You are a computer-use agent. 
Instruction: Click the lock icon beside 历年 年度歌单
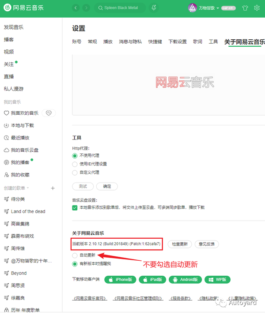click(x=7, y=310)
